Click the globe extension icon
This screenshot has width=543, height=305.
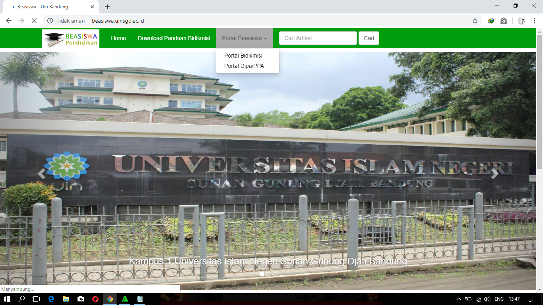(490, 20)
